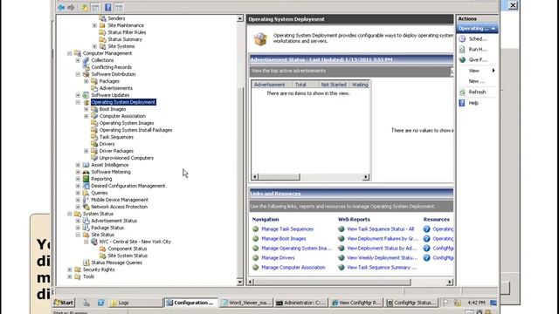Select the Component Status tree item
Image resolution: width=559 pixels, height=314 pixels.
pyautogui.click(x=128, y=249)
